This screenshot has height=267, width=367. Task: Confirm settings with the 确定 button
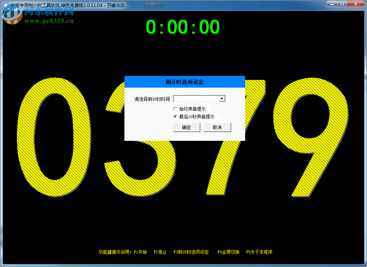tap(186, 127)
